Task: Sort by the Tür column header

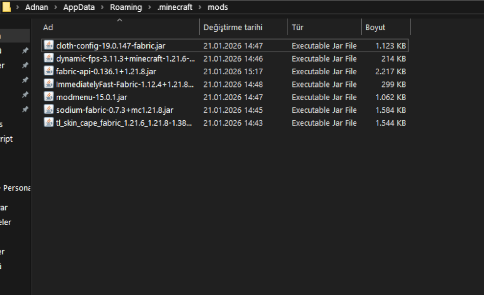Action: (x=324, y=27)
